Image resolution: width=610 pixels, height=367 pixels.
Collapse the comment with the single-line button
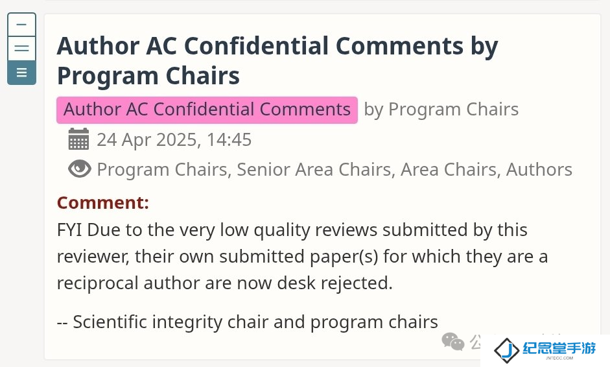pos(22,25)
